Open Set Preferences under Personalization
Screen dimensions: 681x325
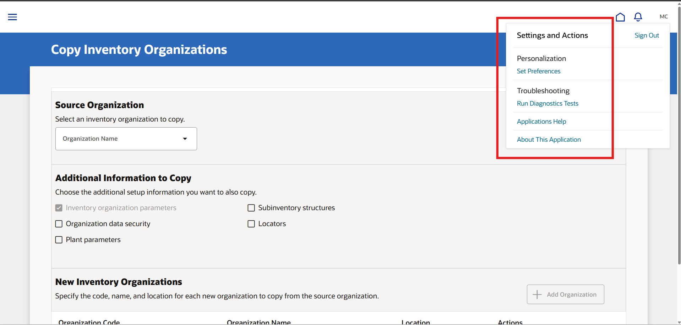point(538,71)
